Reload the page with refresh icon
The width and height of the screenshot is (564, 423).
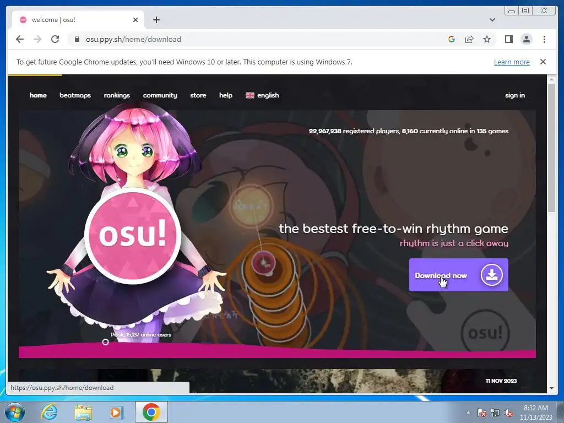click(x=55, y=39)
